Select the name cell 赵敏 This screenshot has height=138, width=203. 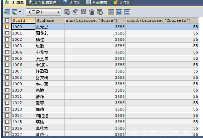[50, 46]
